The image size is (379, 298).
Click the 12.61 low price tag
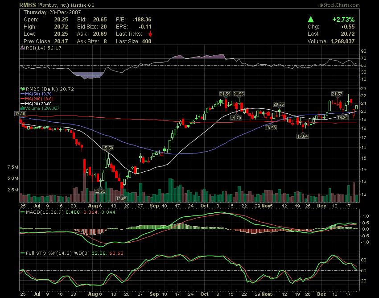pos(100,191)
